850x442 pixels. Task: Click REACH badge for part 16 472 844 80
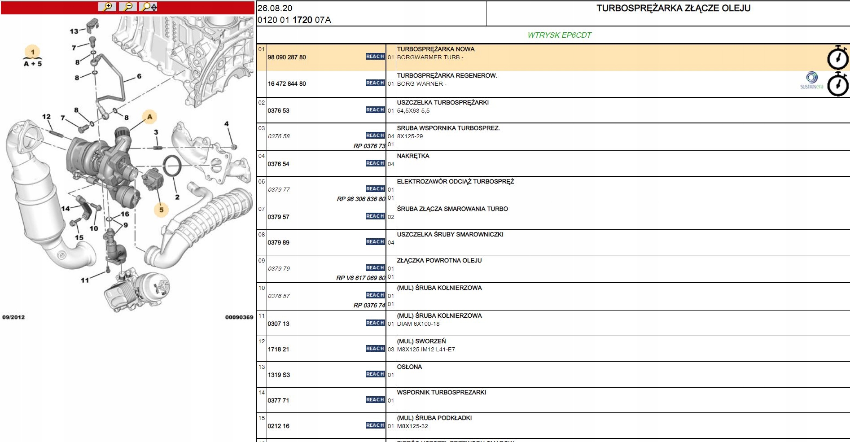point(375,83)
